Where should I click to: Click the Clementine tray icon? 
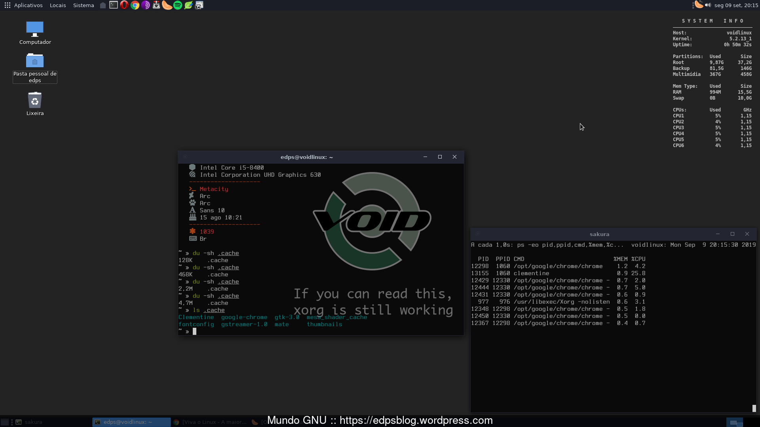[x=699, y=5]
